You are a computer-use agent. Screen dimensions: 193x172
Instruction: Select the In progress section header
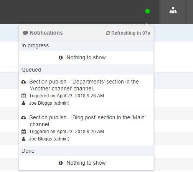pos(86,45)
